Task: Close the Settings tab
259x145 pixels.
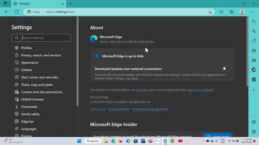Action: 63,4
